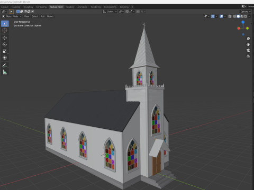The width and height of the screenshot is (254, 190).
Task: Toggle proportional editing
Action: point(138,12)
